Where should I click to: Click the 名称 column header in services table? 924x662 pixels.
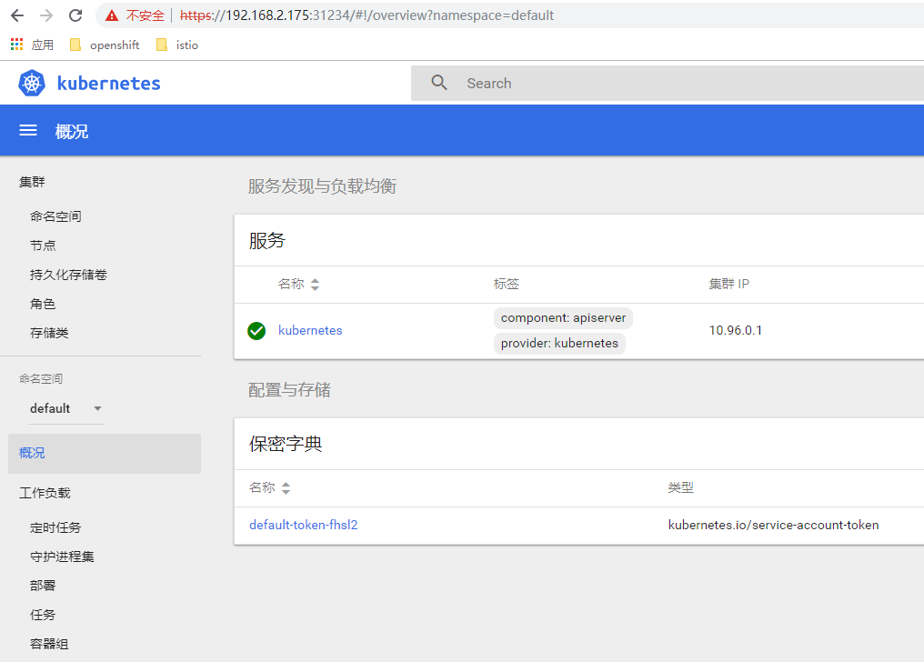tap(291, 284)
